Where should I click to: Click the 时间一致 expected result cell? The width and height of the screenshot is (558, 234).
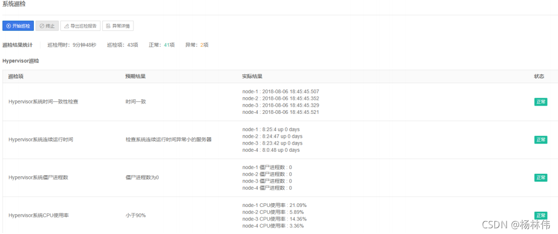coord(136,102)
